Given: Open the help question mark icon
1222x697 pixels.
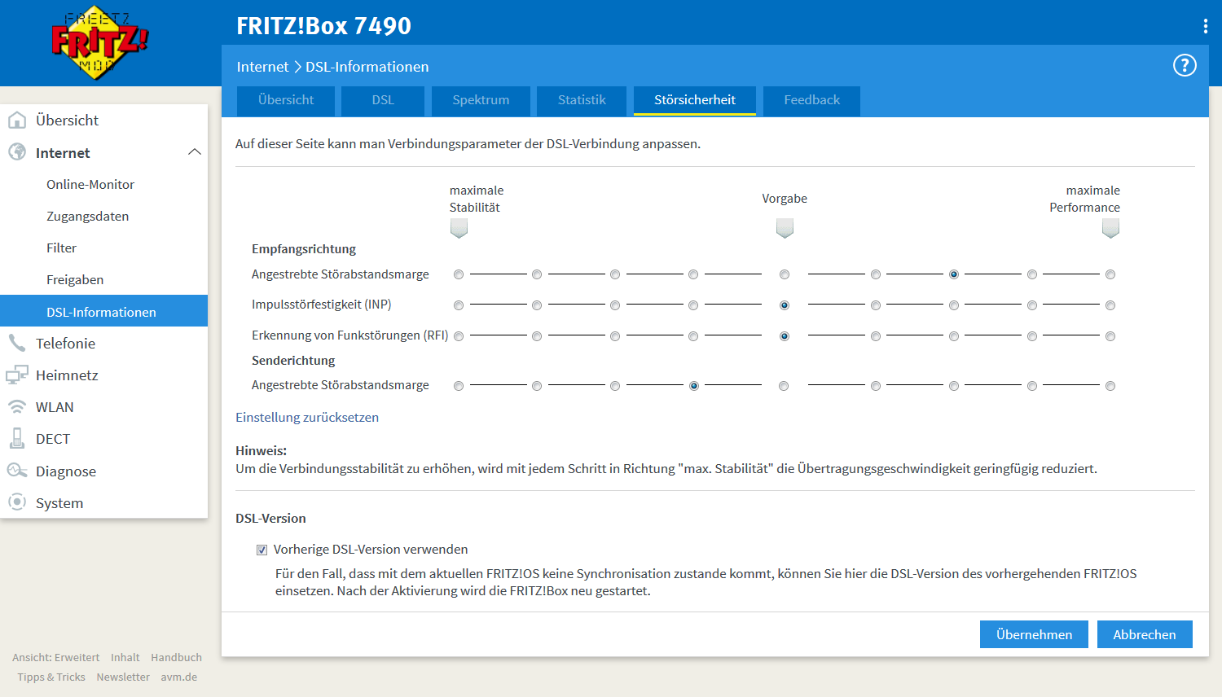Looking at the screenshot, I should pyautogui.click(x=1184, y=65).
